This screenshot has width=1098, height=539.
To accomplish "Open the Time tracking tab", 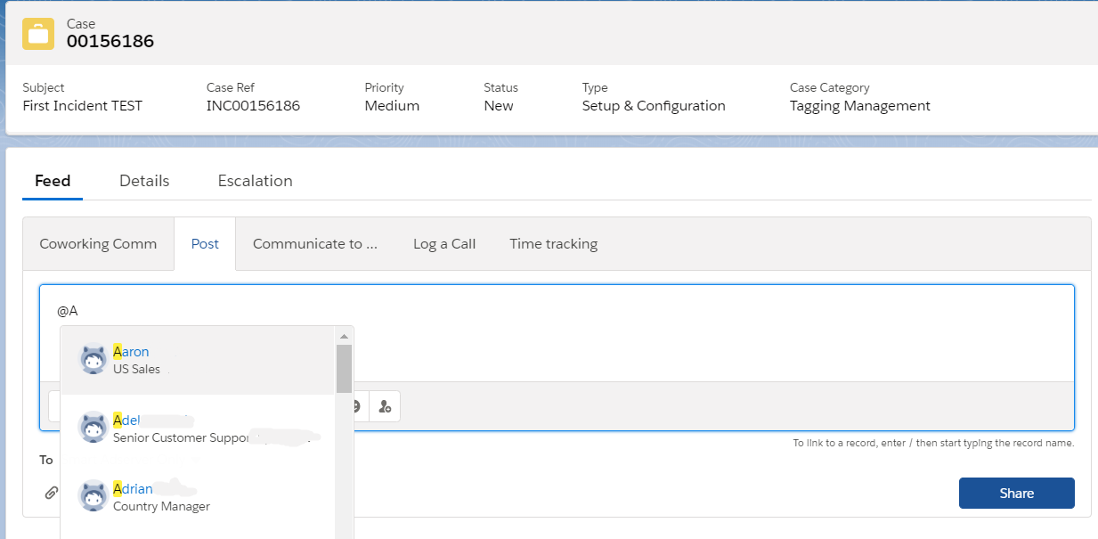I will tap(553, 244).
